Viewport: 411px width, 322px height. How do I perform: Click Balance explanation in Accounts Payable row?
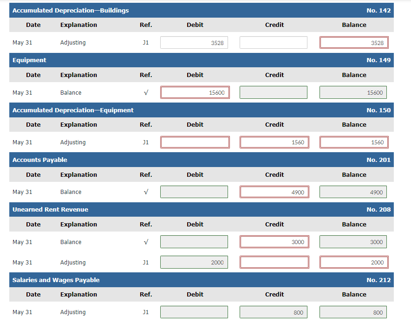click(71, 192)
